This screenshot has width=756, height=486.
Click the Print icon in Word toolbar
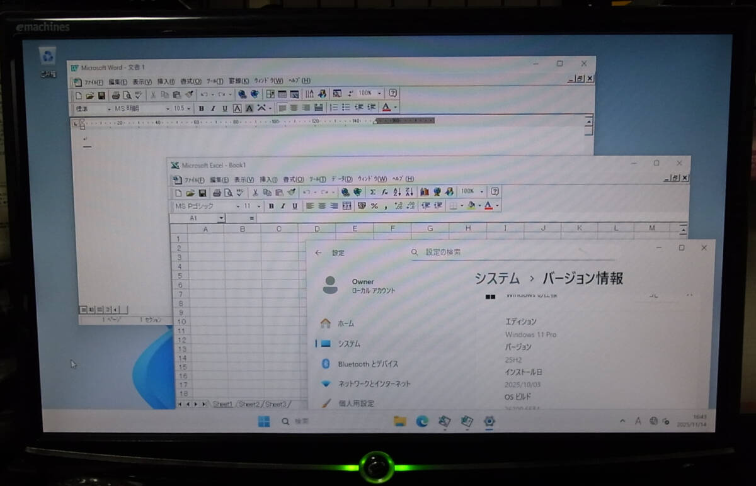[116, 95]
